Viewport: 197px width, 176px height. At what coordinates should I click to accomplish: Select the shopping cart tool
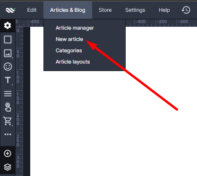8,121
